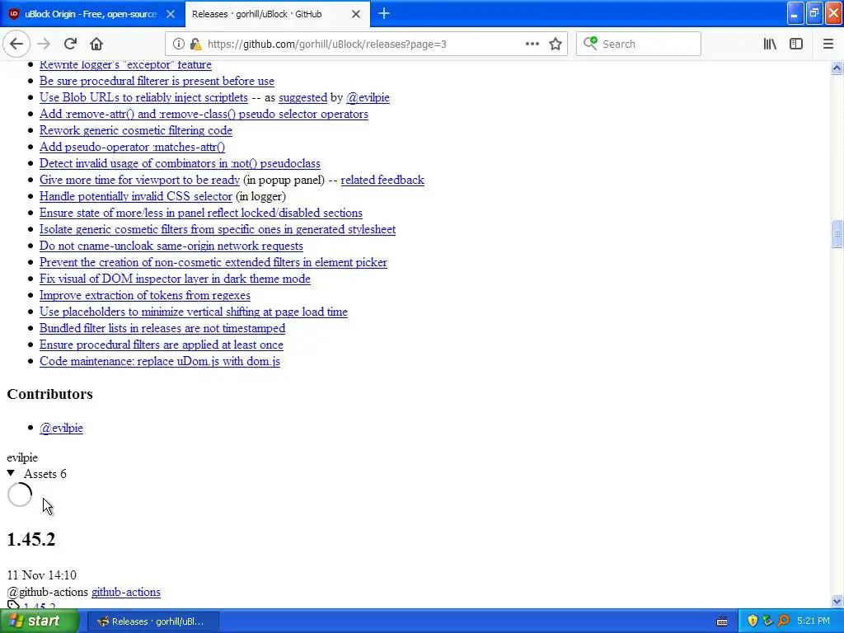Click the lock warning icon in address bar
Viewport: 844px width, 633px height.
(x=196, y=45)
